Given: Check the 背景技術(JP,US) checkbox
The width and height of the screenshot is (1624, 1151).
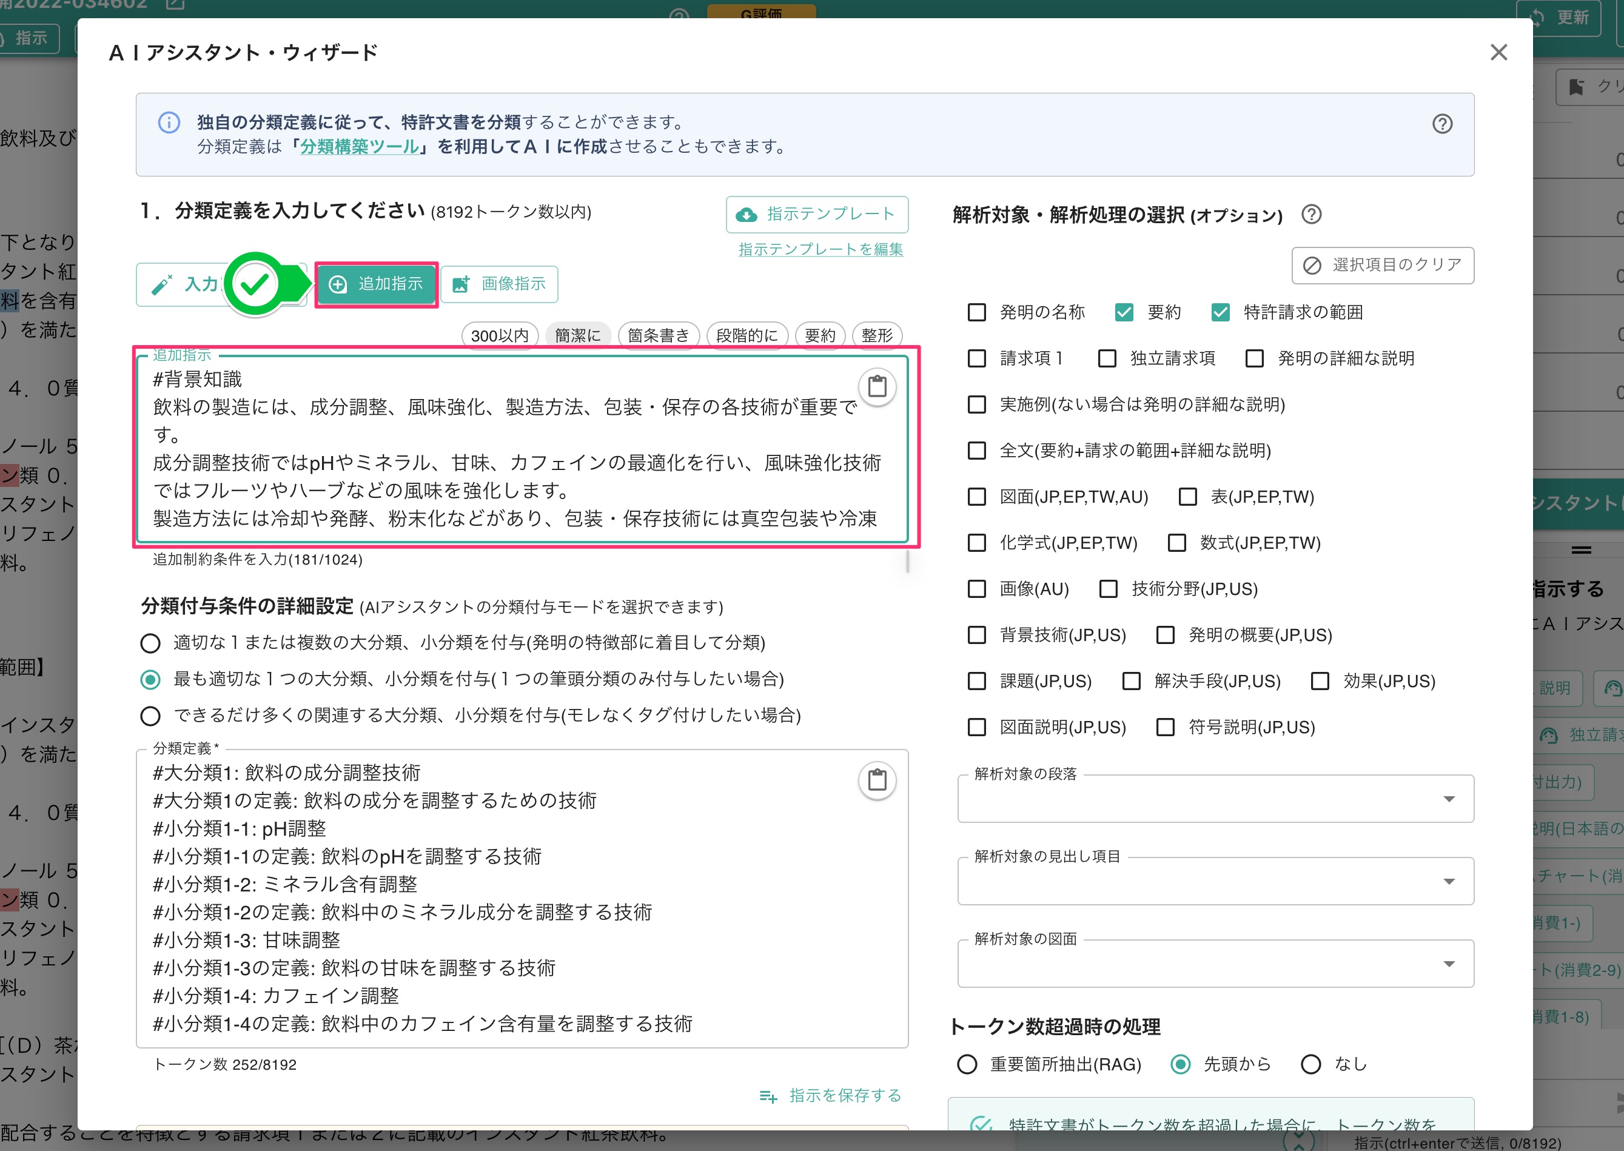Looking at the screenshot, I should 976,635.
